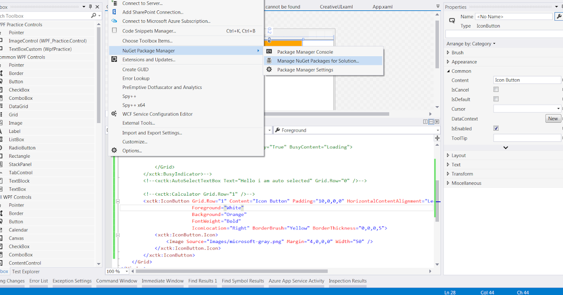Click the Package Manager Console icon
The width and height of the screenshot is (563, 295).
269,52
